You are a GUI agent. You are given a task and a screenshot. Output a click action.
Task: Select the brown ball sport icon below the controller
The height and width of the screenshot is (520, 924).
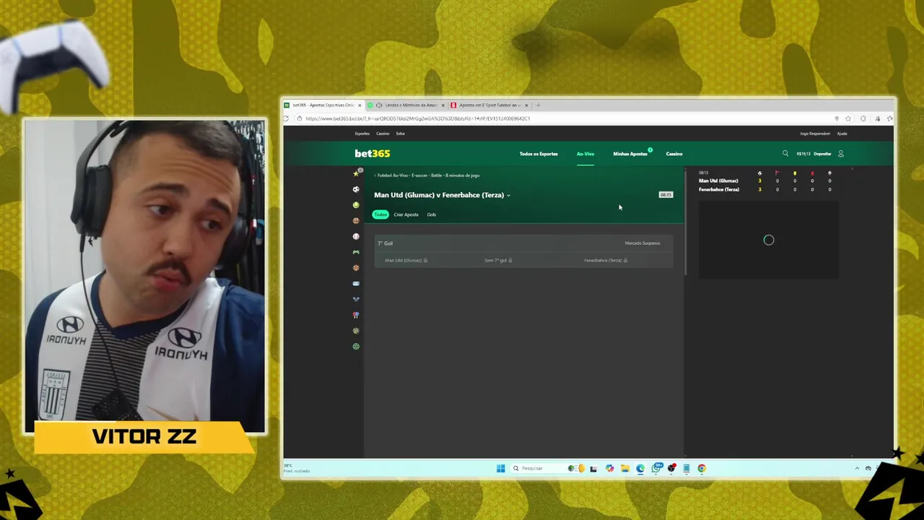pos(356,268)
